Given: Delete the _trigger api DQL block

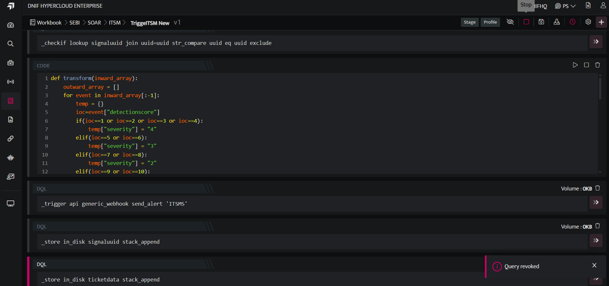Looking at the screenshot, I should pos(598,188).
